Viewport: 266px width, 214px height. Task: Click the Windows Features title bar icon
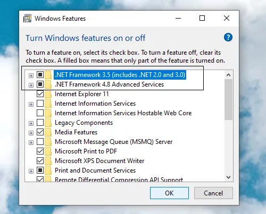click(27, 18)
